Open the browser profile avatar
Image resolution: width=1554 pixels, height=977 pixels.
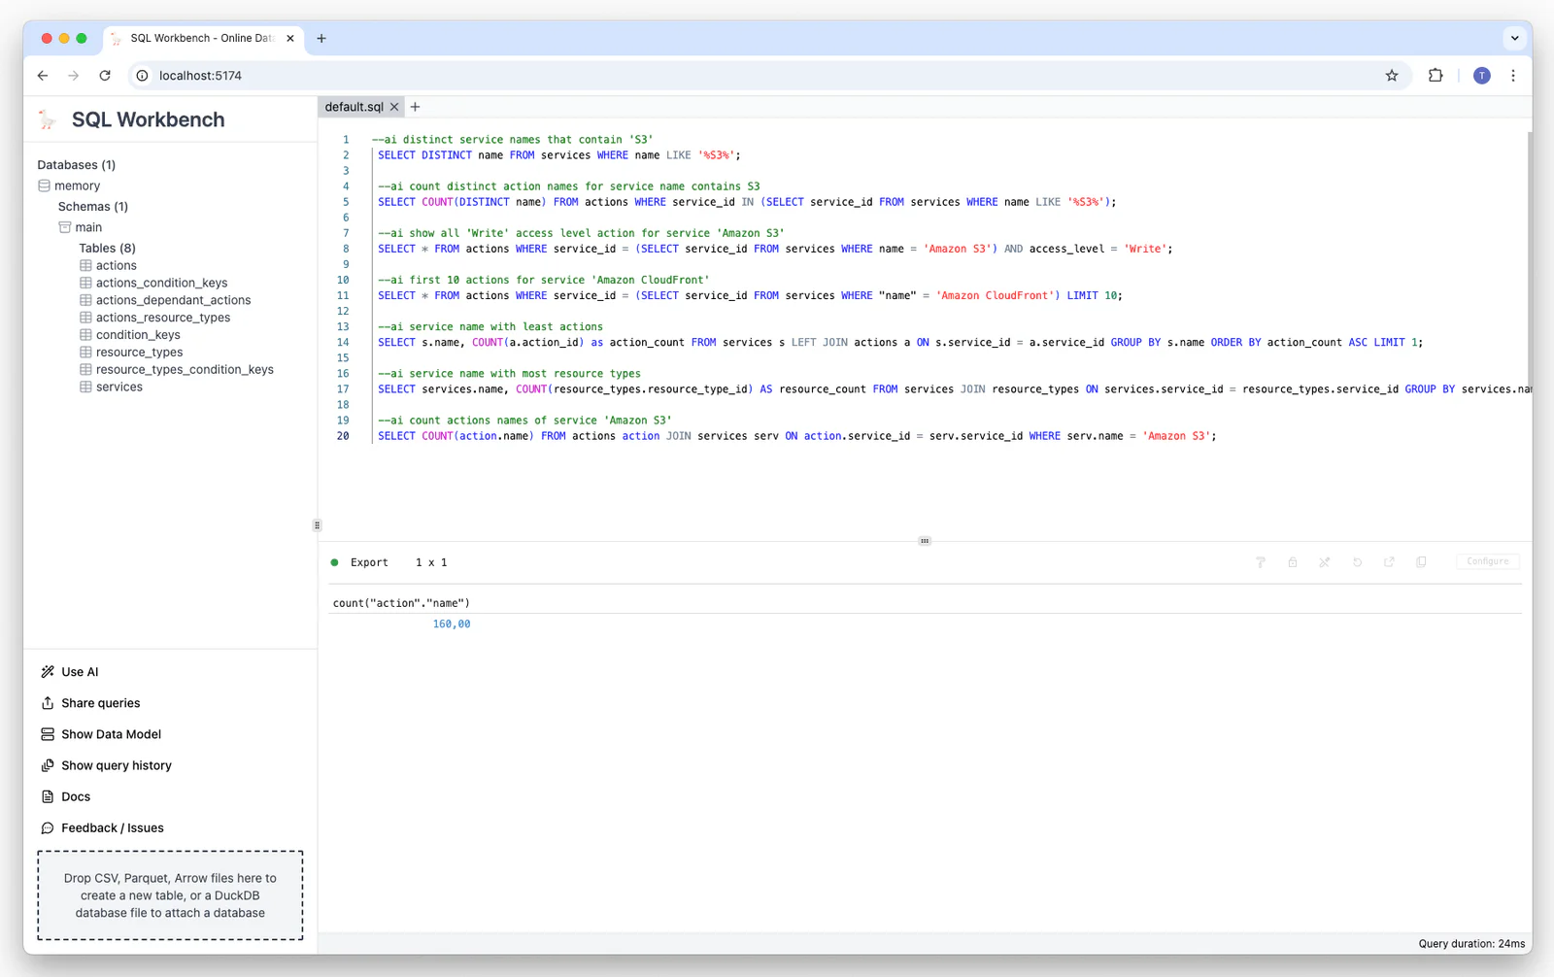pyautogui.click(x=1482, y=76)
